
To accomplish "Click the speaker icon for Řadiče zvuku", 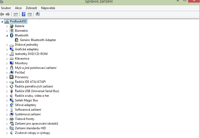I will (11, 96).
